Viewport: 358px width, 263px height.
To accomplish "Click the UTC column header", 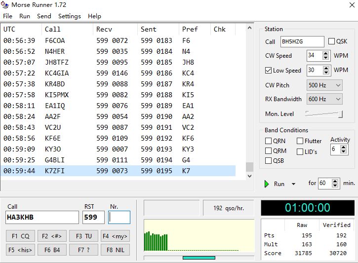I will tap(21, 29).
